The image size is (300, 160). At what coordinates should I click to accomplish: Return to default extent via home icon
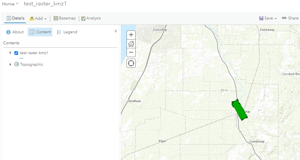[131, 43]
